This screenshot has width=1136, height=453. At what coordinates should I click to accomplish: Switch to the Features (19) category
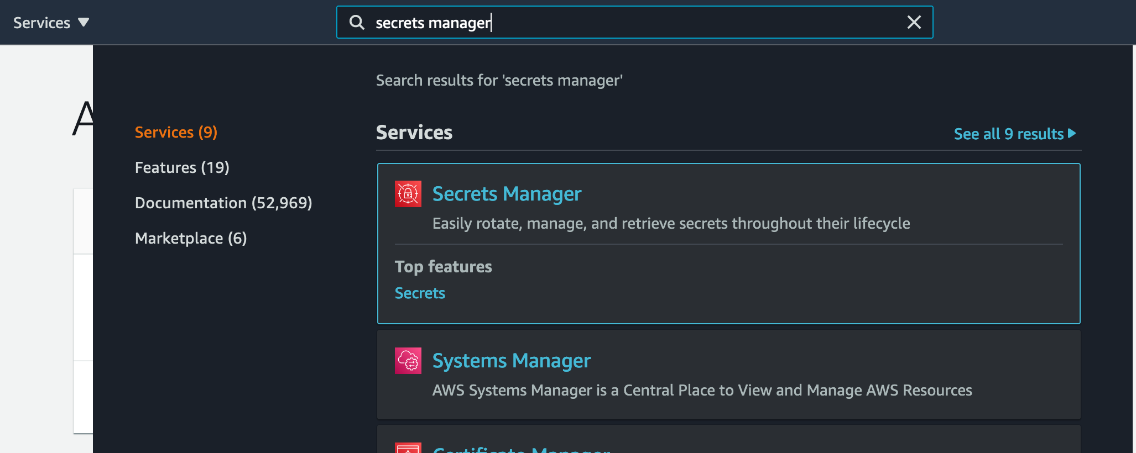pyautogui.click(x=182, y=168)
